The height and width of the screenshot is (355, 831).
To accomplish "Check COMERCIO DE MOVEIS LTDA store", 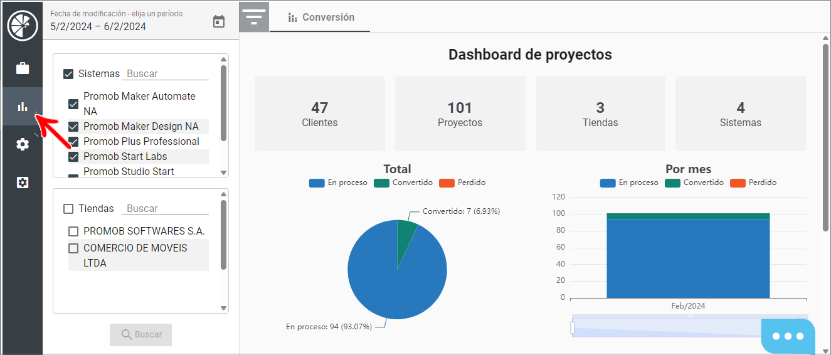I will point(73,248).
